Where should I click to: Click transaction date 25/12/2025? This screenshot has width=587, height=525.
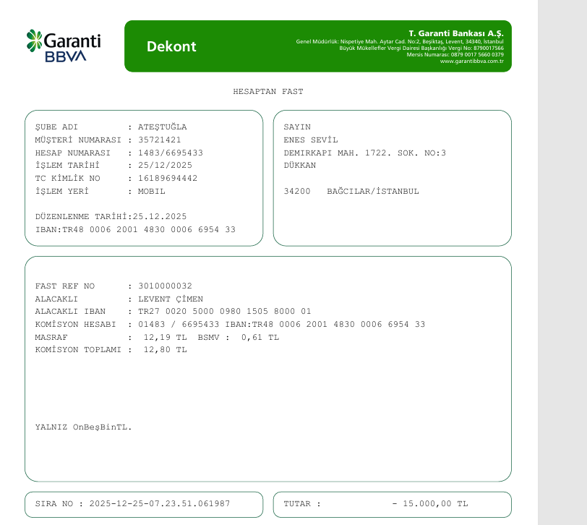click(x=165, y=165)
